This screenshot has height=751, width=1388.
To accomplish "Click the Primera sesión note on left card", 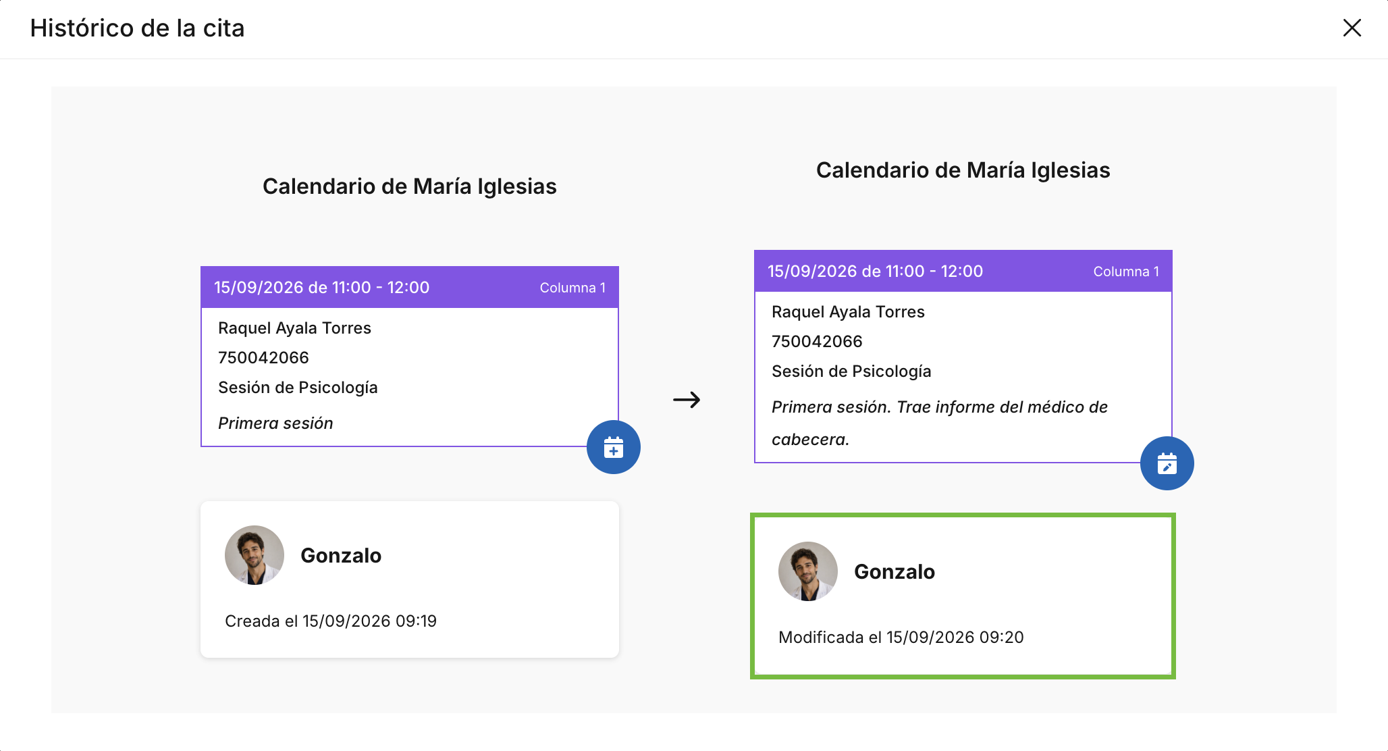I will pos(275,423).
